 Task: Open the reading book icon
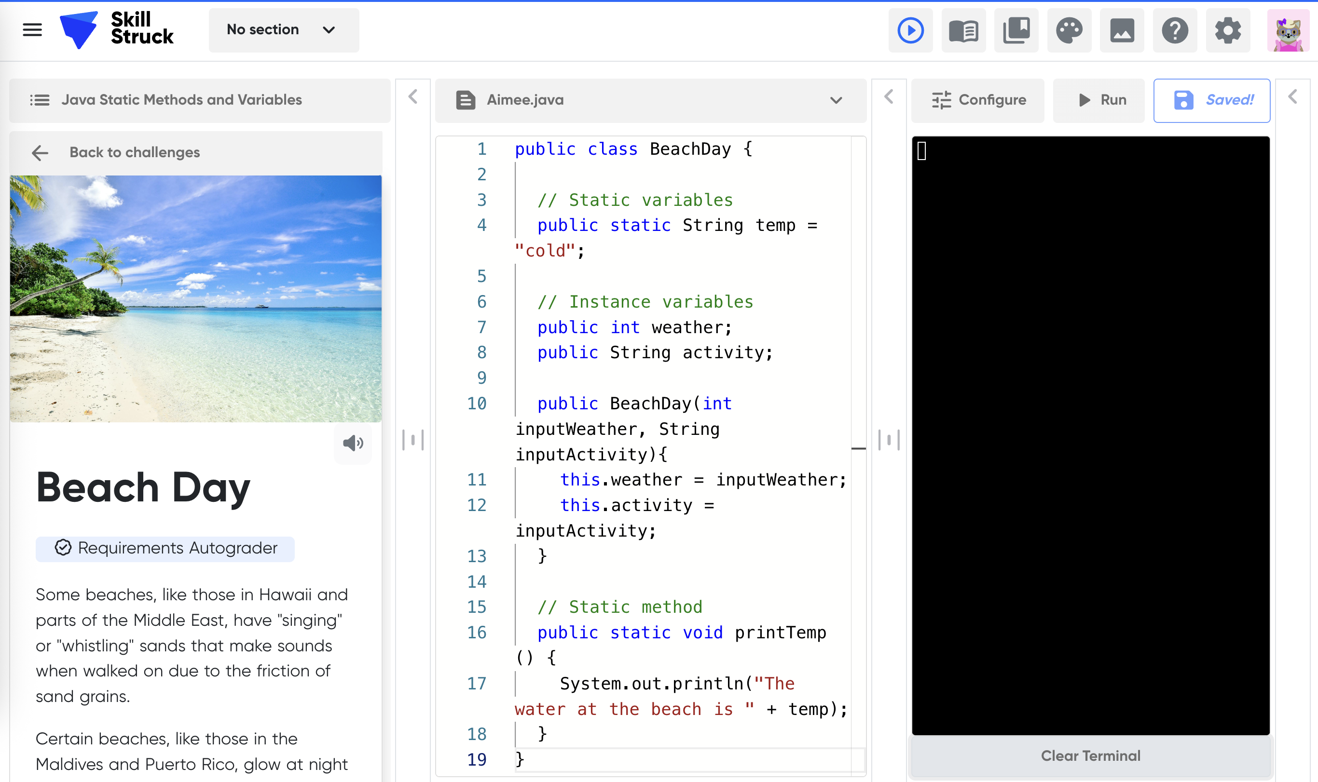tap(963, 30)
